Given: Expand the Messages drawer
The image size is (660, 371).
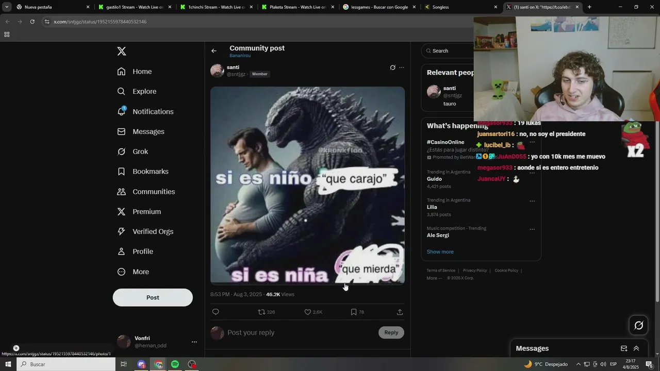Looking at the screenshot, I should (636, 348).
